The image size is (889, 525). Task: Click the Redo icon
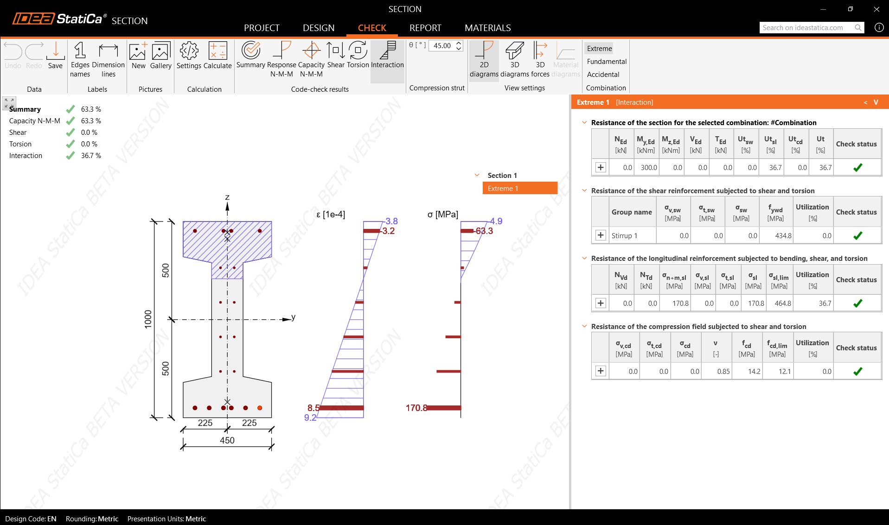click(34, 55)
